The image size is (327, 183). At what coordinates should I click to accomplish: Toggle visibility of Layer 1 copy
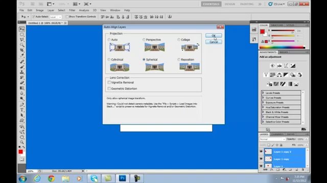point(261,159)
